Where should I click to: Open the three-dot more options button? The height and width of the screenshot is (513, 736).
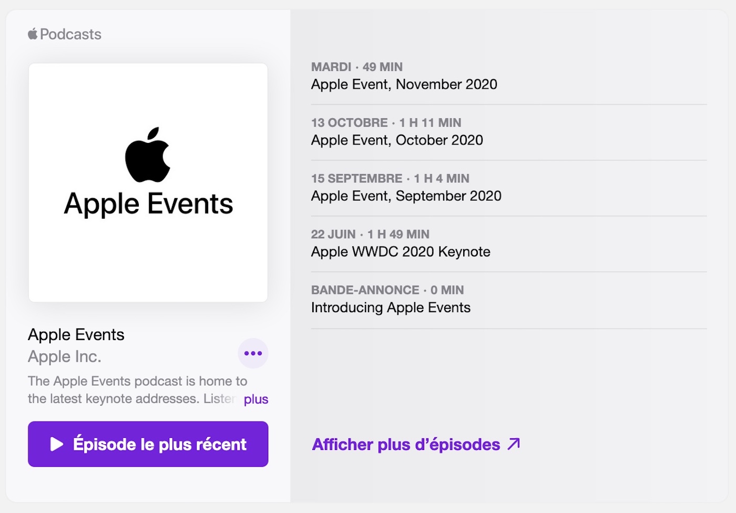(x=253, y=353)
